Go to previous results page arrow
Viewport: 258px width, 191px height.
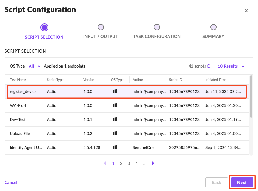105,163
